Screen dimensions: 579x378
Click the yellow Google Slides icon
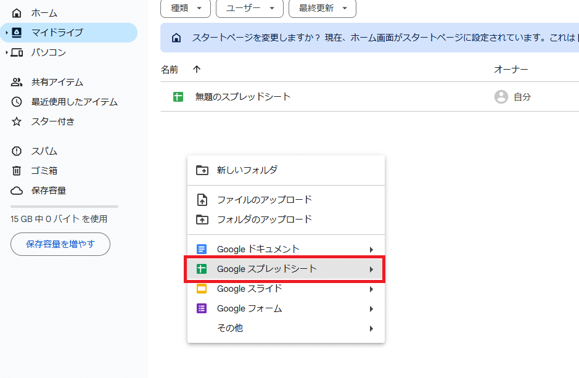pos(202,289)
